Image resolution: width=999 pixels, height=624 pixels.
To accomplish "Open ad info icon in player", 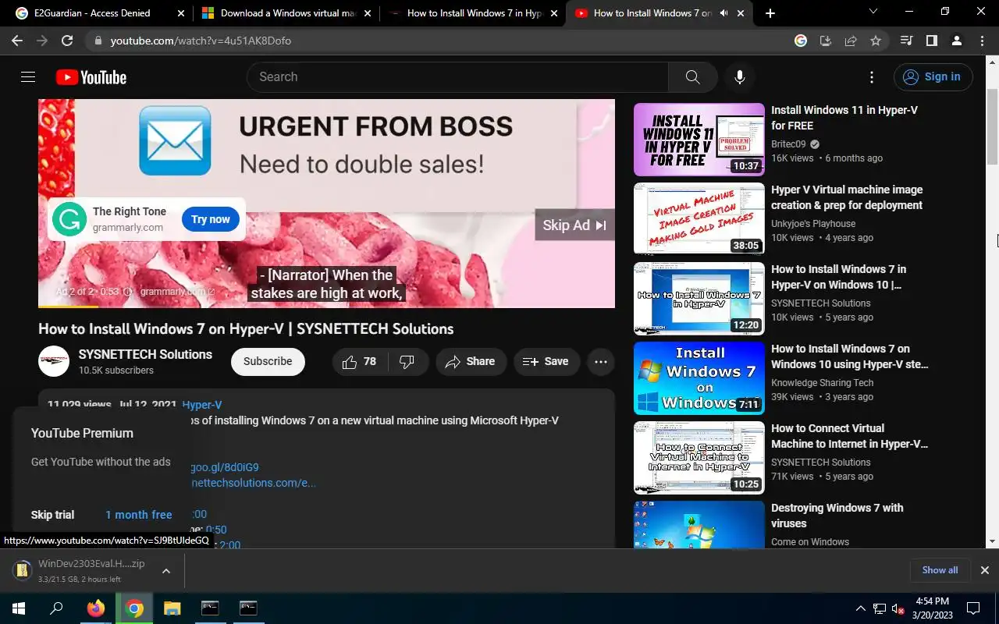I will (x=127, y=292).
